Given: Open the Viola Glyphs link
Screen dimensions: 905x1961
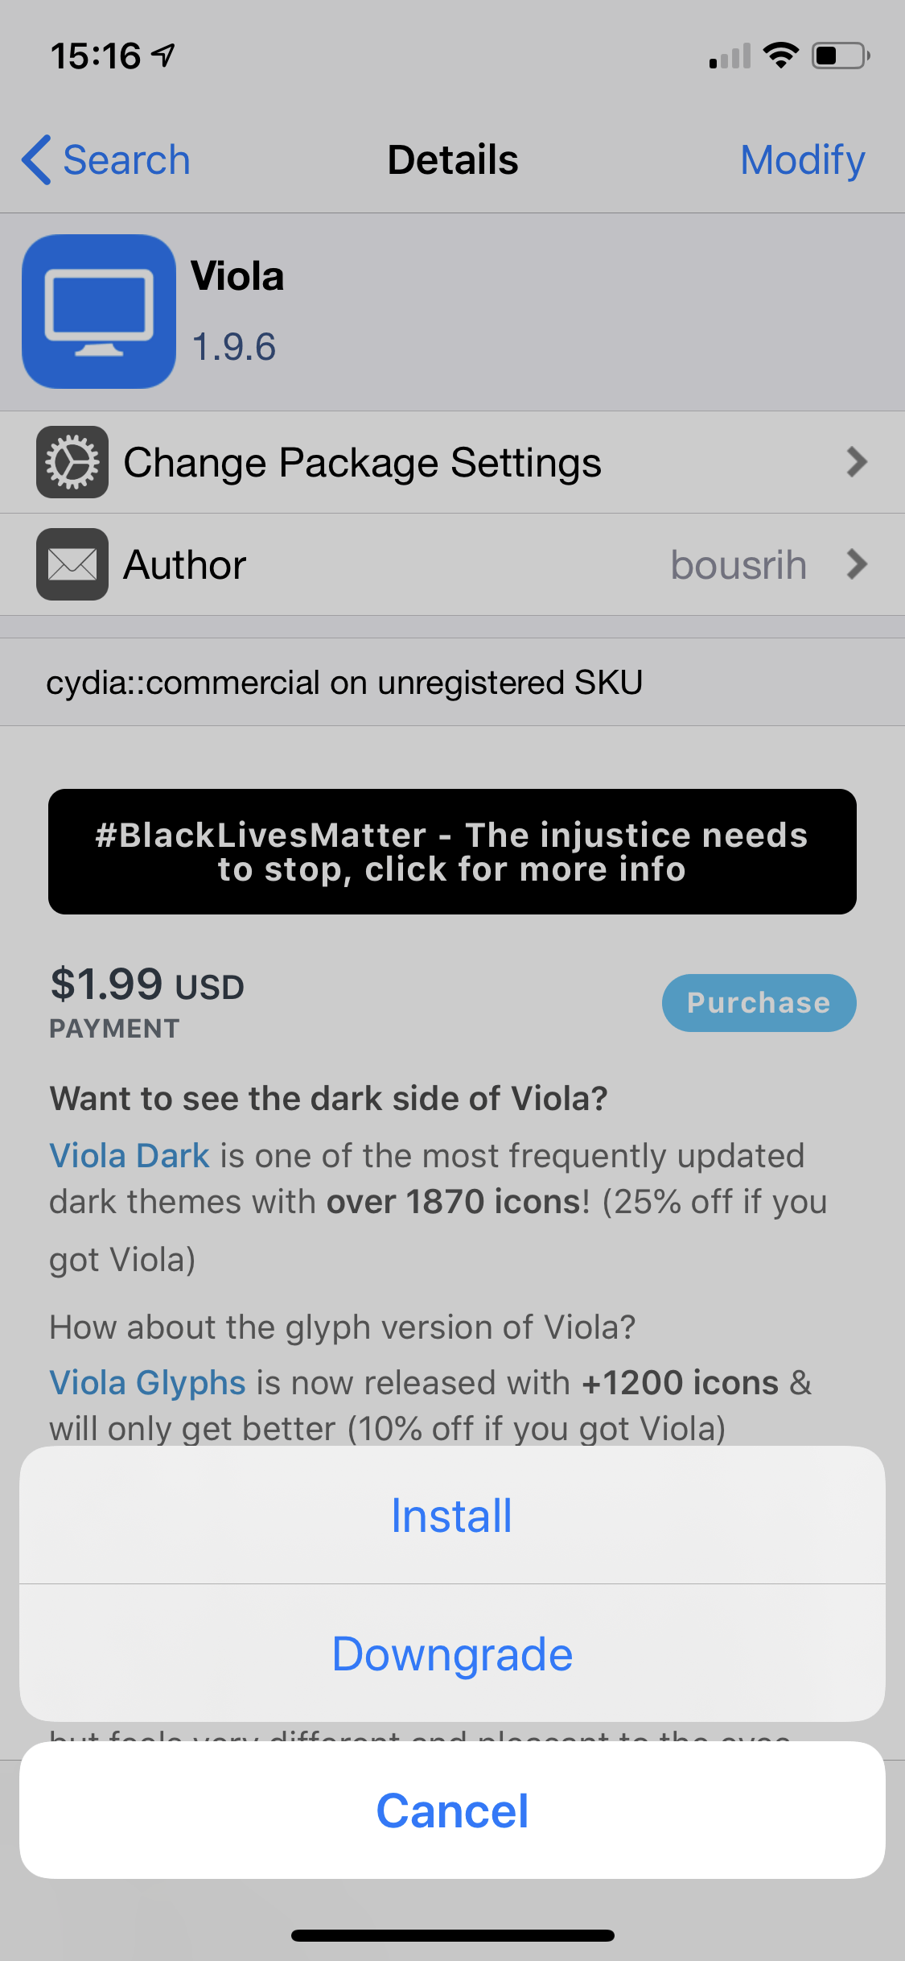Looking at the screenshot, I should [147, 1383].
